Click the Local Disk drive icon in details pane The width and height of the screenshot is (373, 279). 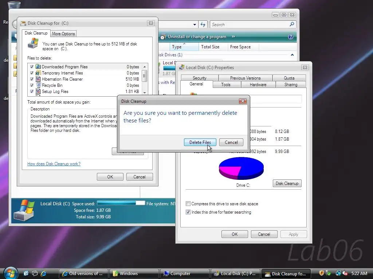(x=24, y=210)
